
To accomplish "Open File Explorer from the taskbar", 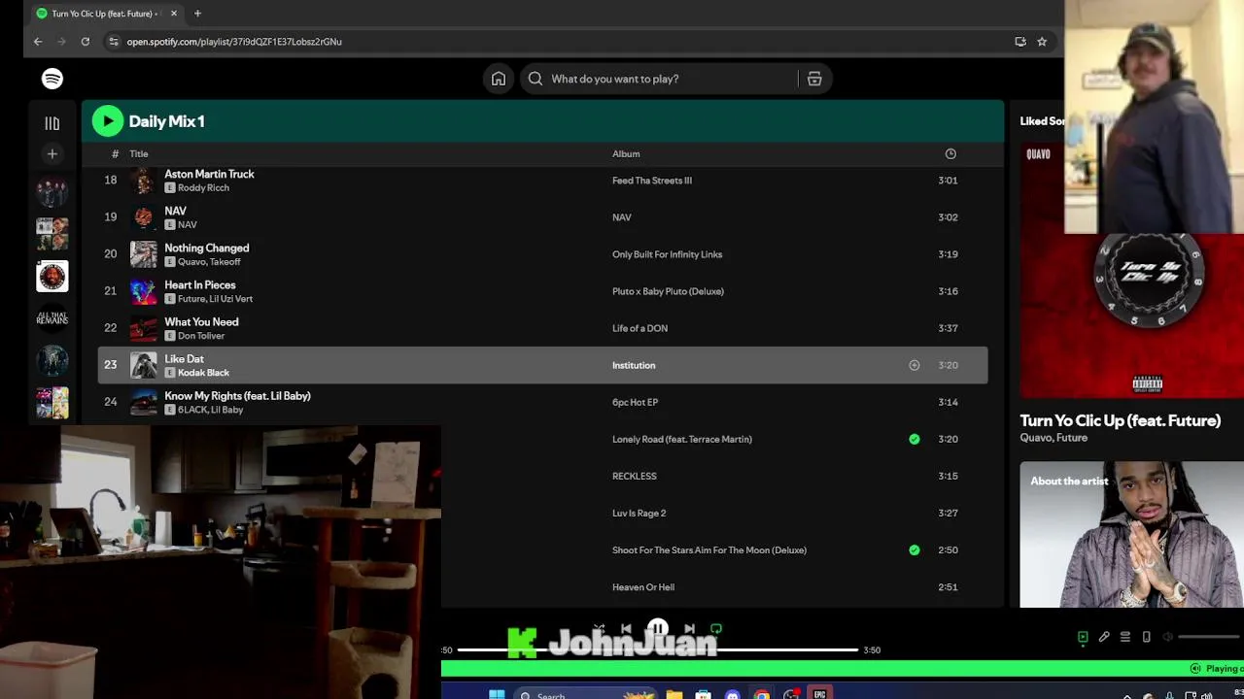I will click(674, 695).
